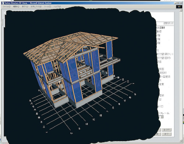This screenshot has height=144, width=184.
Task: Open the 編集 menu
Action: coord(16,7)
